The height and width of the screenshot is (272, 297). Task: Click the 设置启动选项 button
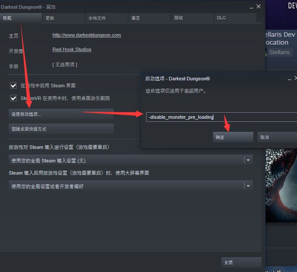(x=61, y=114)
